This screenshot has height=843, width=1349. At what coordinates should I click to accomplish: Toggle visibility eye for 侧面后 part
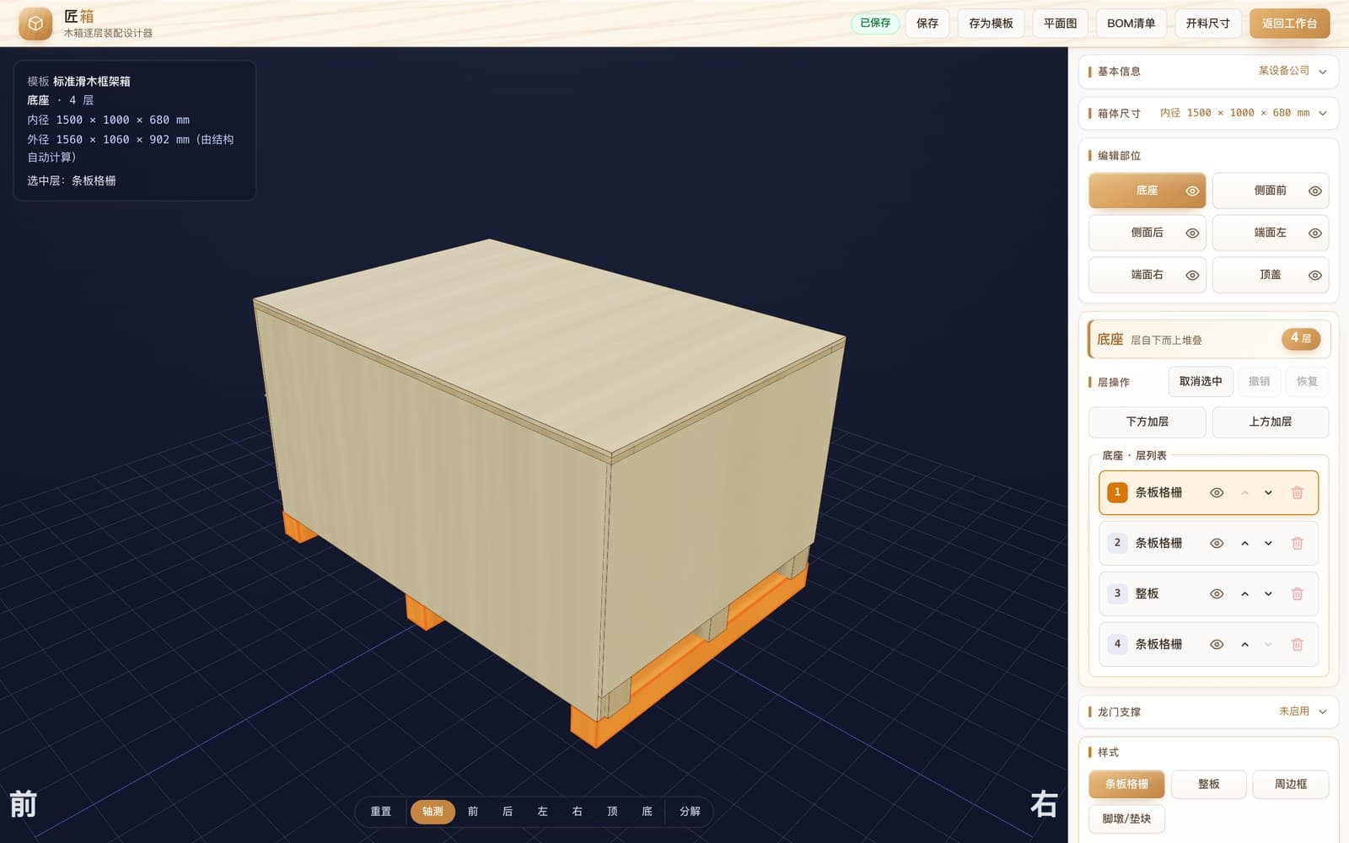[1192, 234]
